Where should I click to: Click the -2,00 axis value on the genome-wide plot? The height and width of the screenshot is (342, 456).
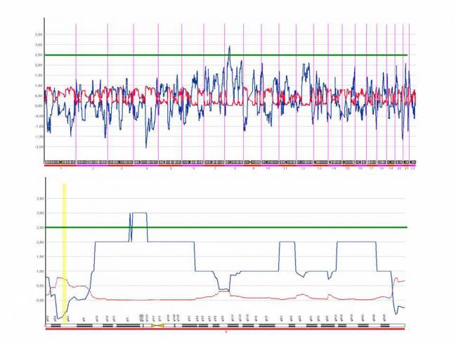click(39, 147)
